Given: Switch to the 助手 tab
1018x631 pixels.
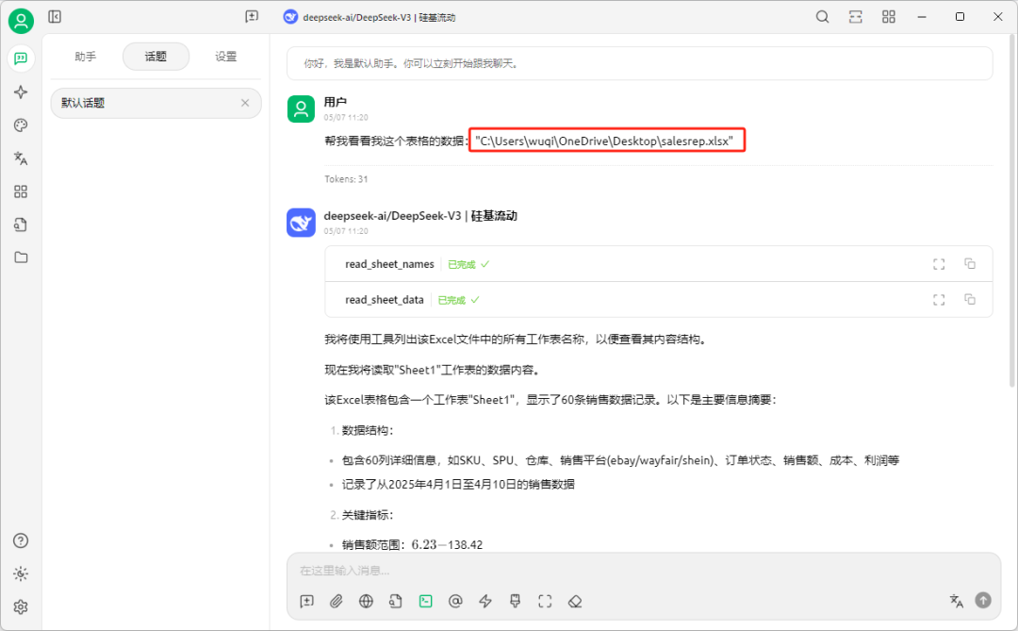Looking at the screenshot, I should (85, 57).
